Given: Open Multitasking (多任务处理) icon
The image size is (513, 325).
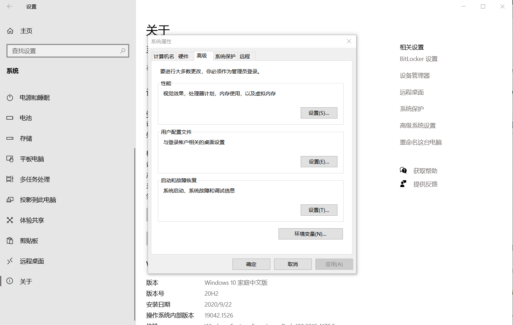Looking at the screenshot, I should [10, 180].
